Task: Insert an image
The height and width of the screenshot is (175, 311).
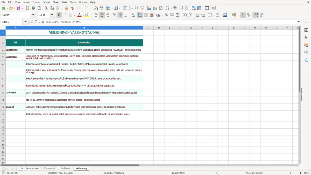Action: click(149, 8)
